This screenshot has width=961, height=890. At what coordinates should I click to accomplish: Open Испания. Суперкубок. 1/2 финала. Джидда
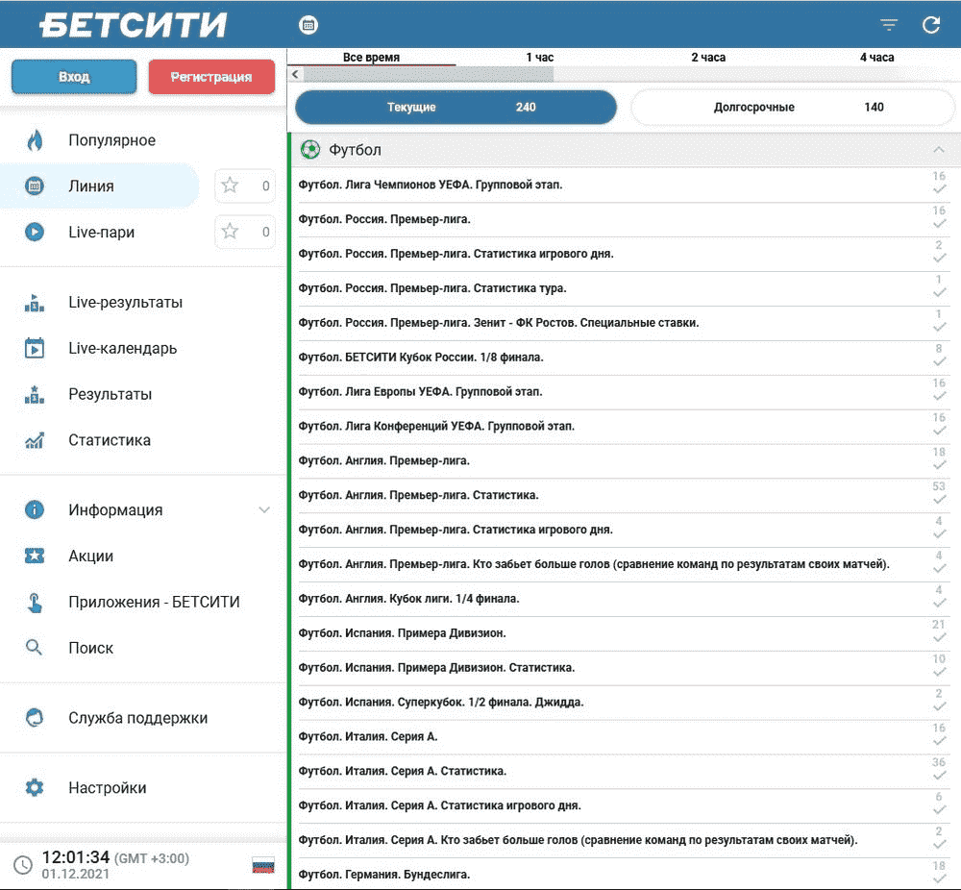[621, 702]
